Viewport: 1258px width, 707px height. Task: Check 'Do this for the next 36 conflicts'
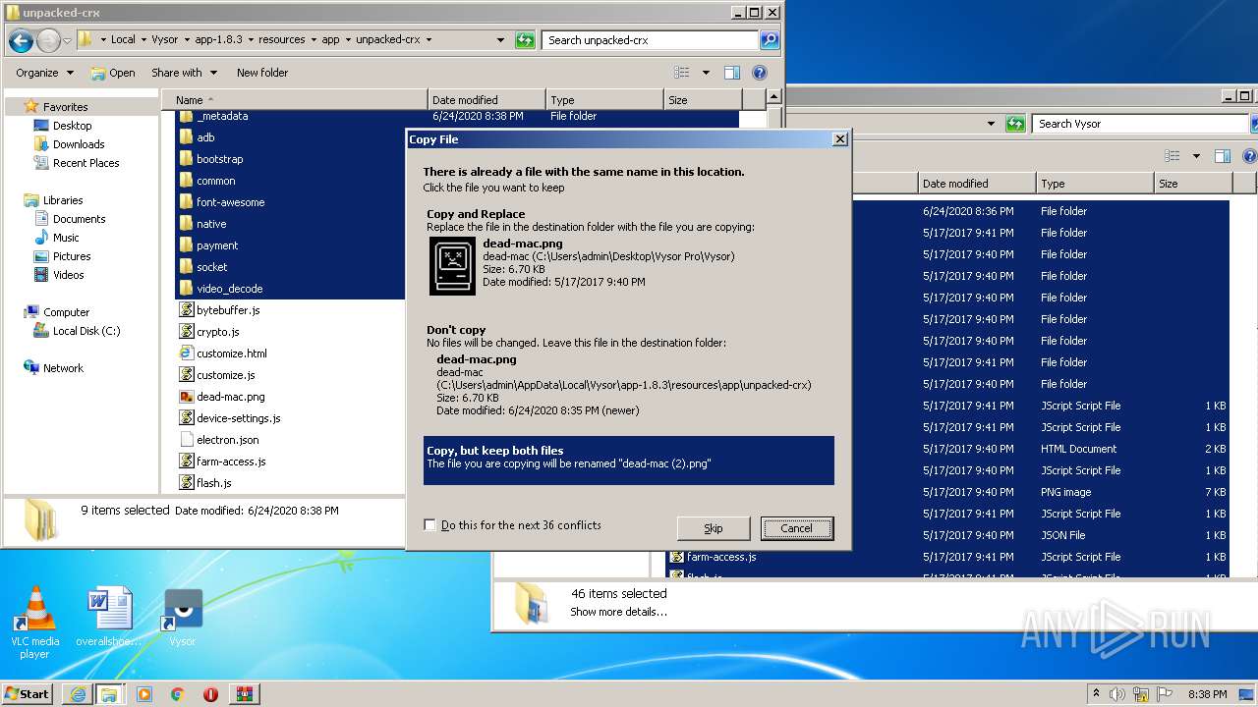[429, 525]
